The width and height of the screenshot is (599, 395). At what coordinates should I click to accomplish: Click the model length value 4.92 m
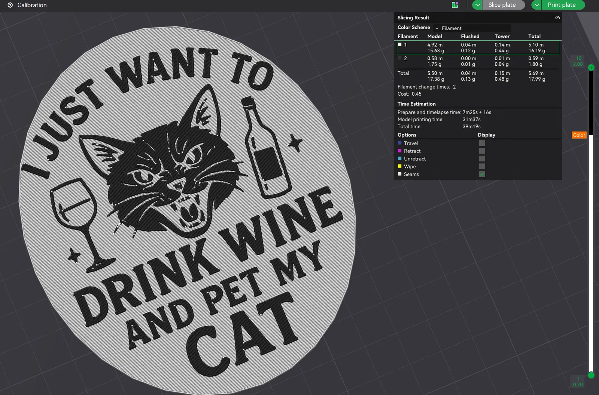pos(435,45)
